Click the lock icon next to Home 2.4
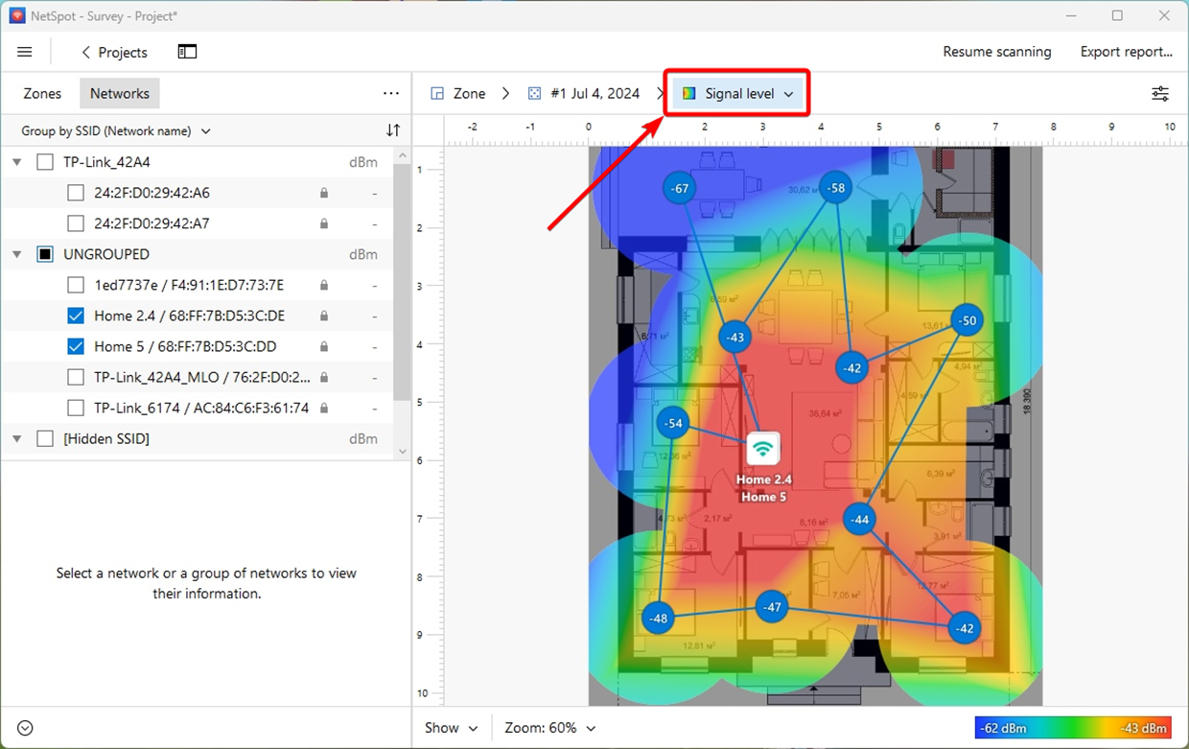 (x=324, y=316)
